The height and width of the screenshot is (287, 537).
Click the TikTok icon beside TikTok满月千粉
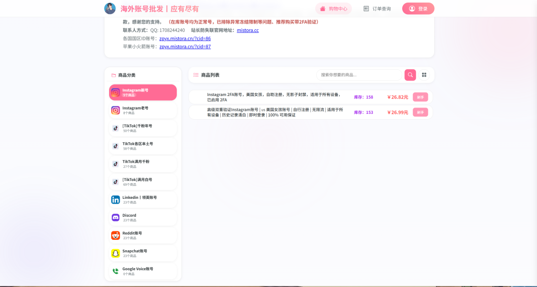[x=115, y=164]
